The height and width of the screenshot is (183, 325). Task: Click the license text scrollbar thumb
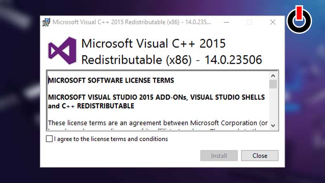pos(273,84)
